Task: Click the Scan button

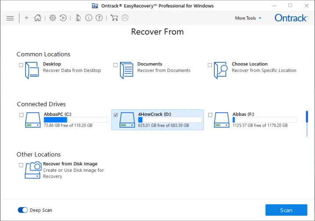Action: pyautogui.click(x=286, y=210)
